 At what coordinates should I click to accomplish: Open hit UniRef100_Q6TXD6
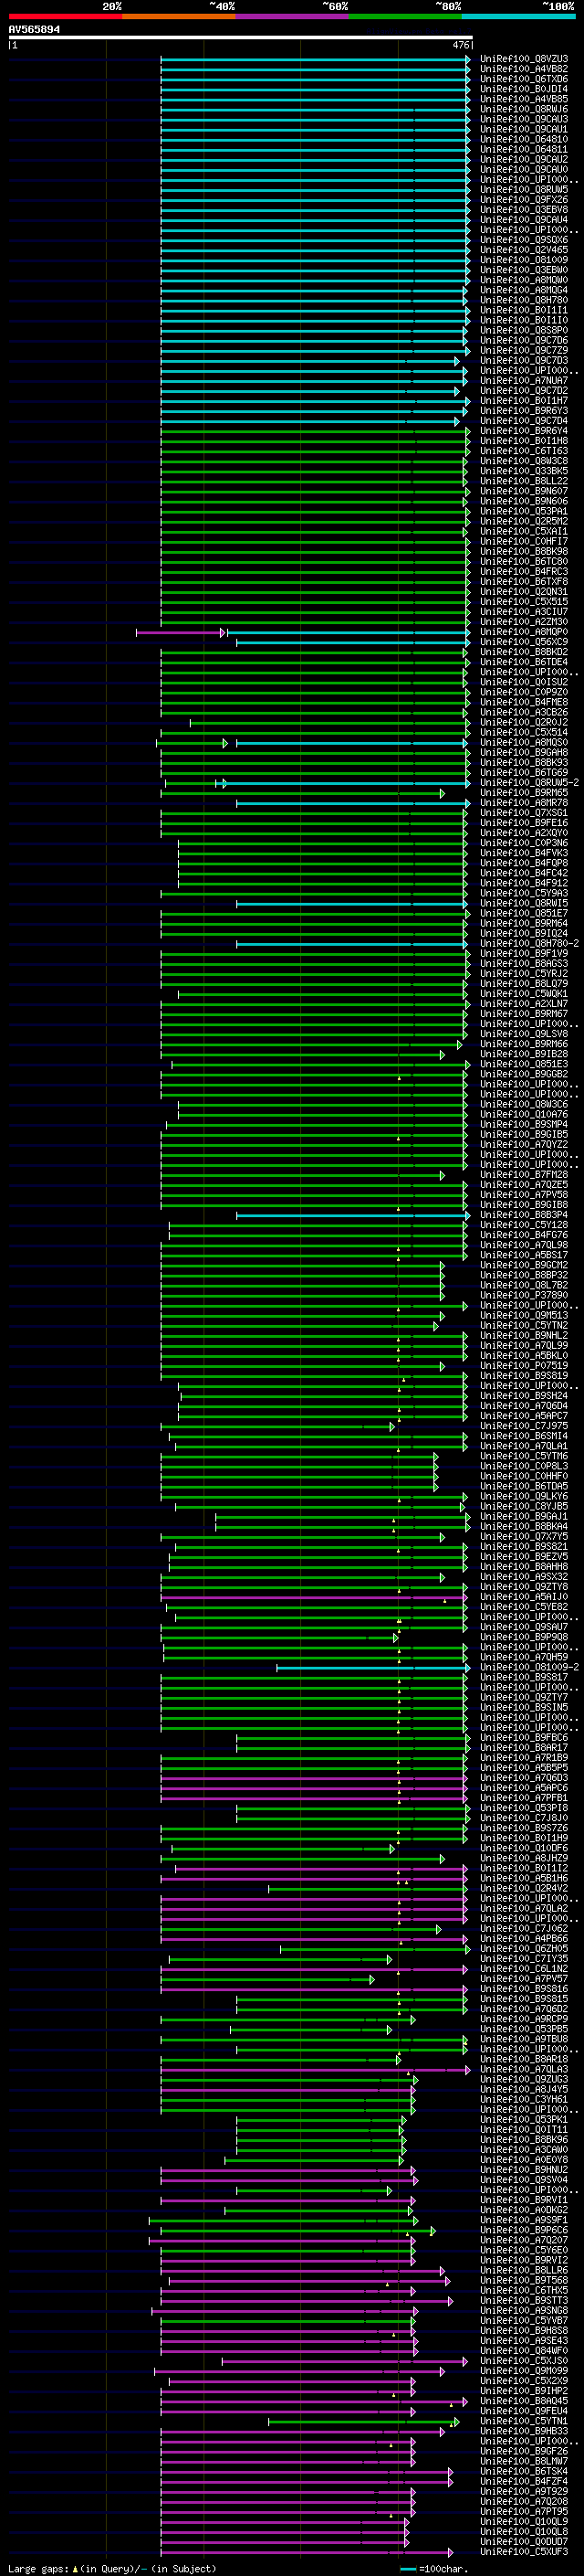tap(524, 79)
